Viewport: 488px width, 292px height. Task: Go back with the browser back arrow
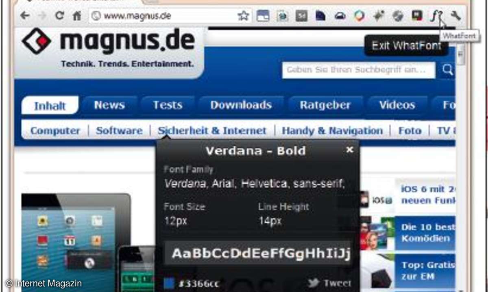(x=25, y=16)
